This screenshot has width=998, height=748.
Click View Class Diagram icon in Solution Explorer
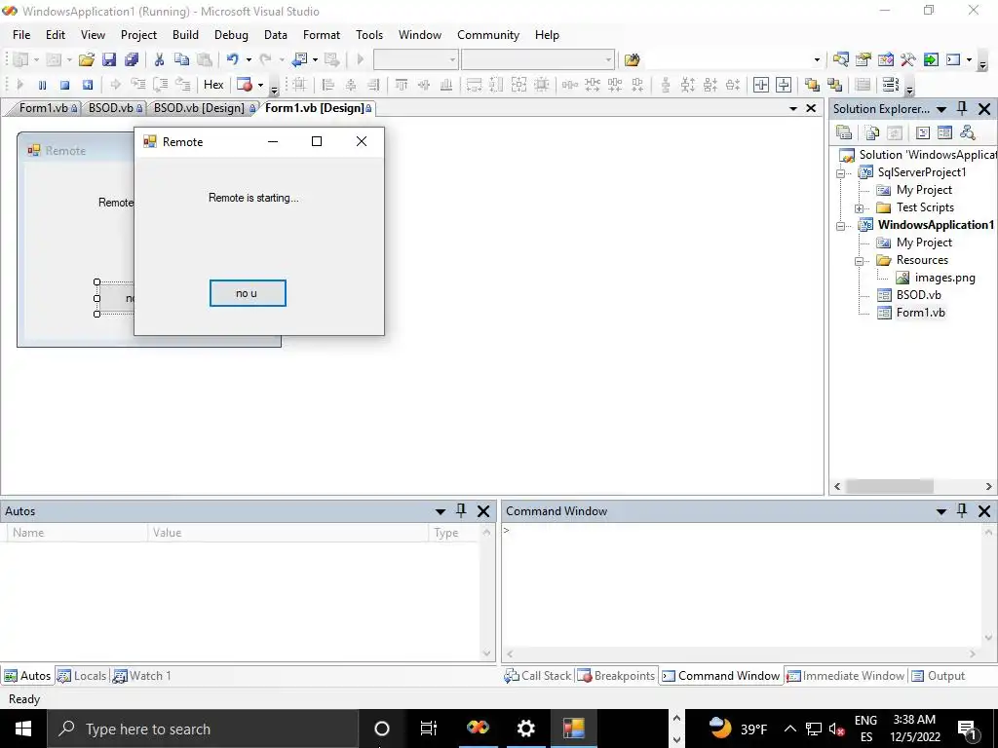968,132
